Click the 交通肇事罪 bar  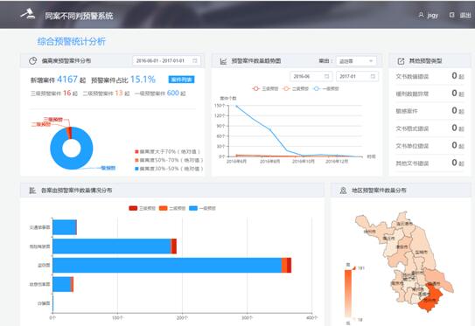(x=65, y=227)
